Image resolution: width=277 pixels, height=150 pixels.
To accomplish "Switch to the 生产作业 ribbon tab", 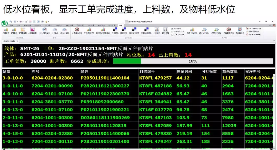I will pyautogui.click(x=59, y=25).
